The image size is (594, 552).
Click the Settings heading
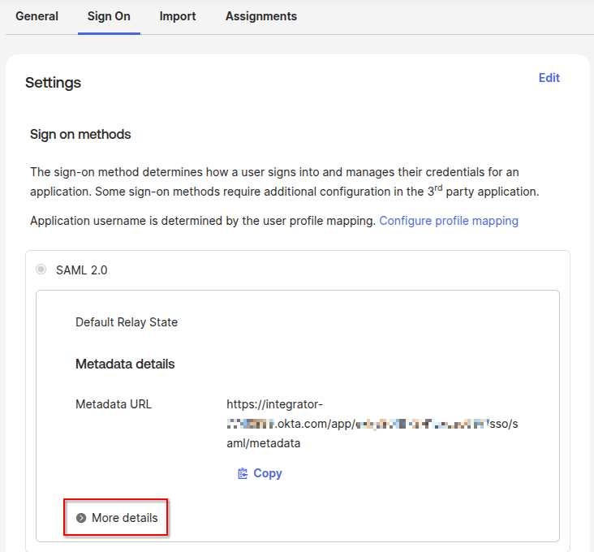click(53, 83)
